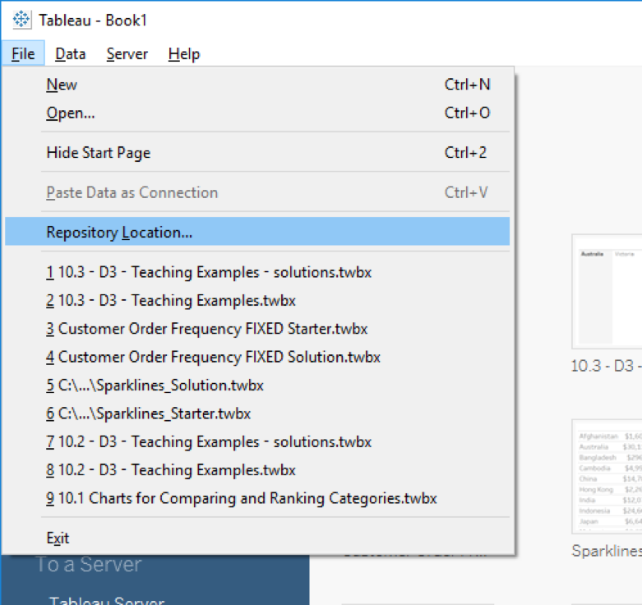Screen dimensions: 642x605
Task: Open recent file 2, 10.3 - D3 - Teaching Examples.twbx
Action: click(x=257, y=301)
